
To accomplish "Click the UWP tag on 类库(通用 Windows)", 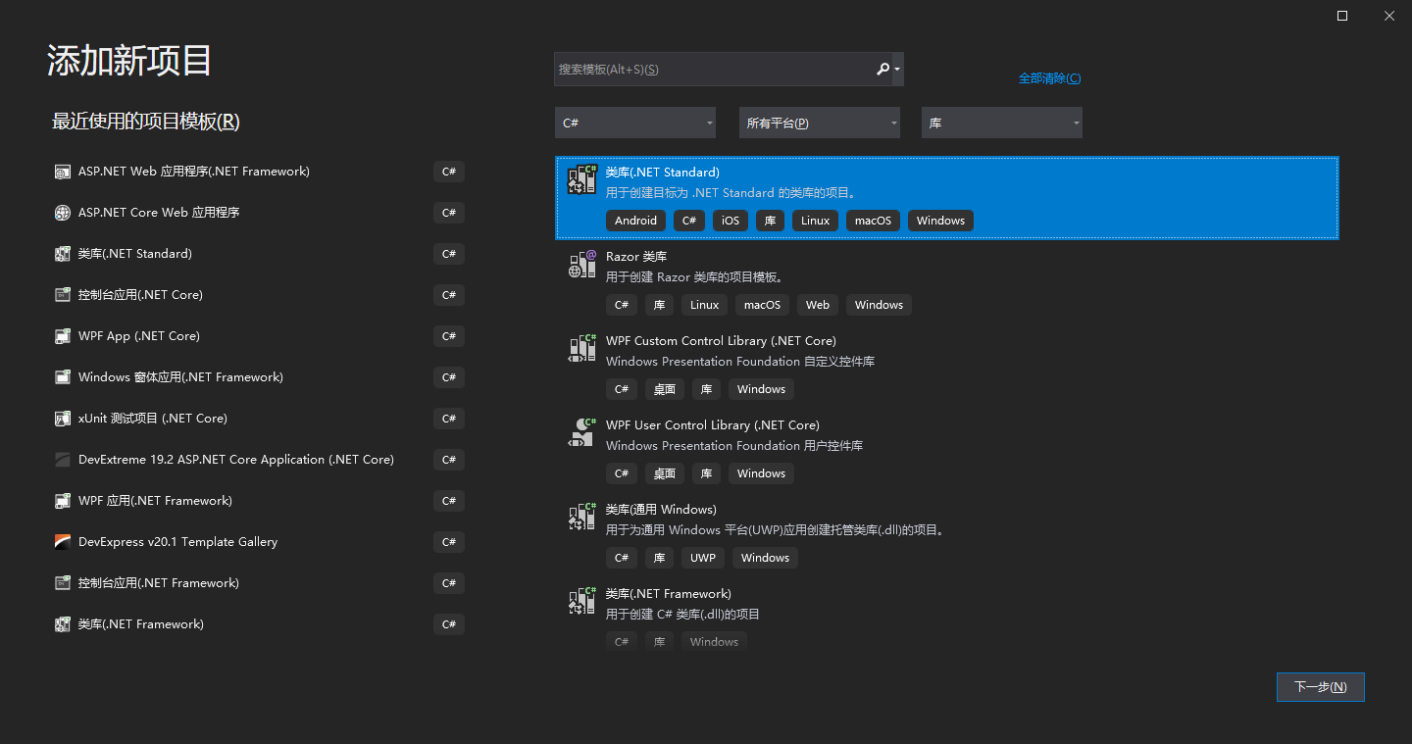I will (x=703, y=558).
